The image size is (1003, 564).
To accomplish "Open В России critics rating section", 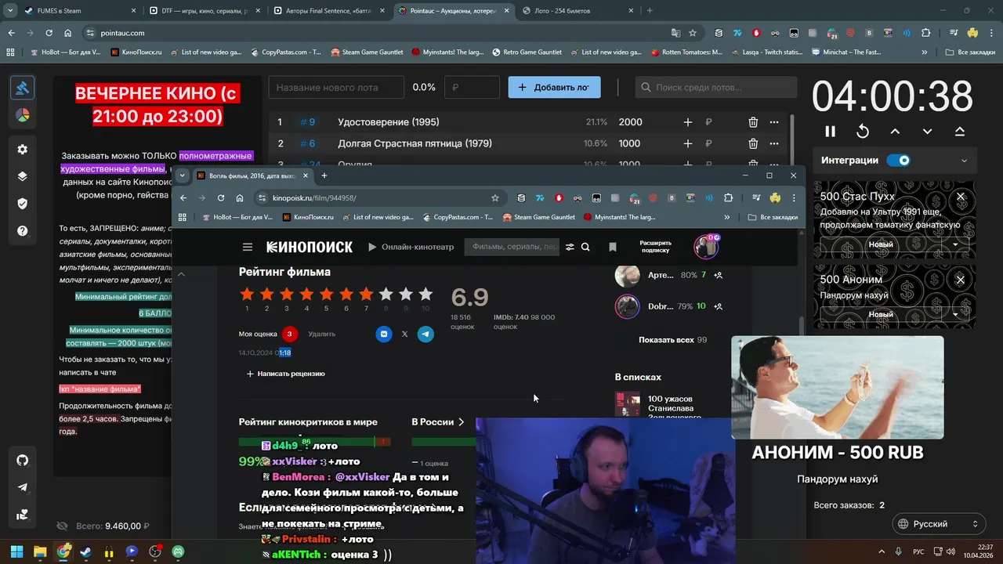I will (x=438, y=421).
